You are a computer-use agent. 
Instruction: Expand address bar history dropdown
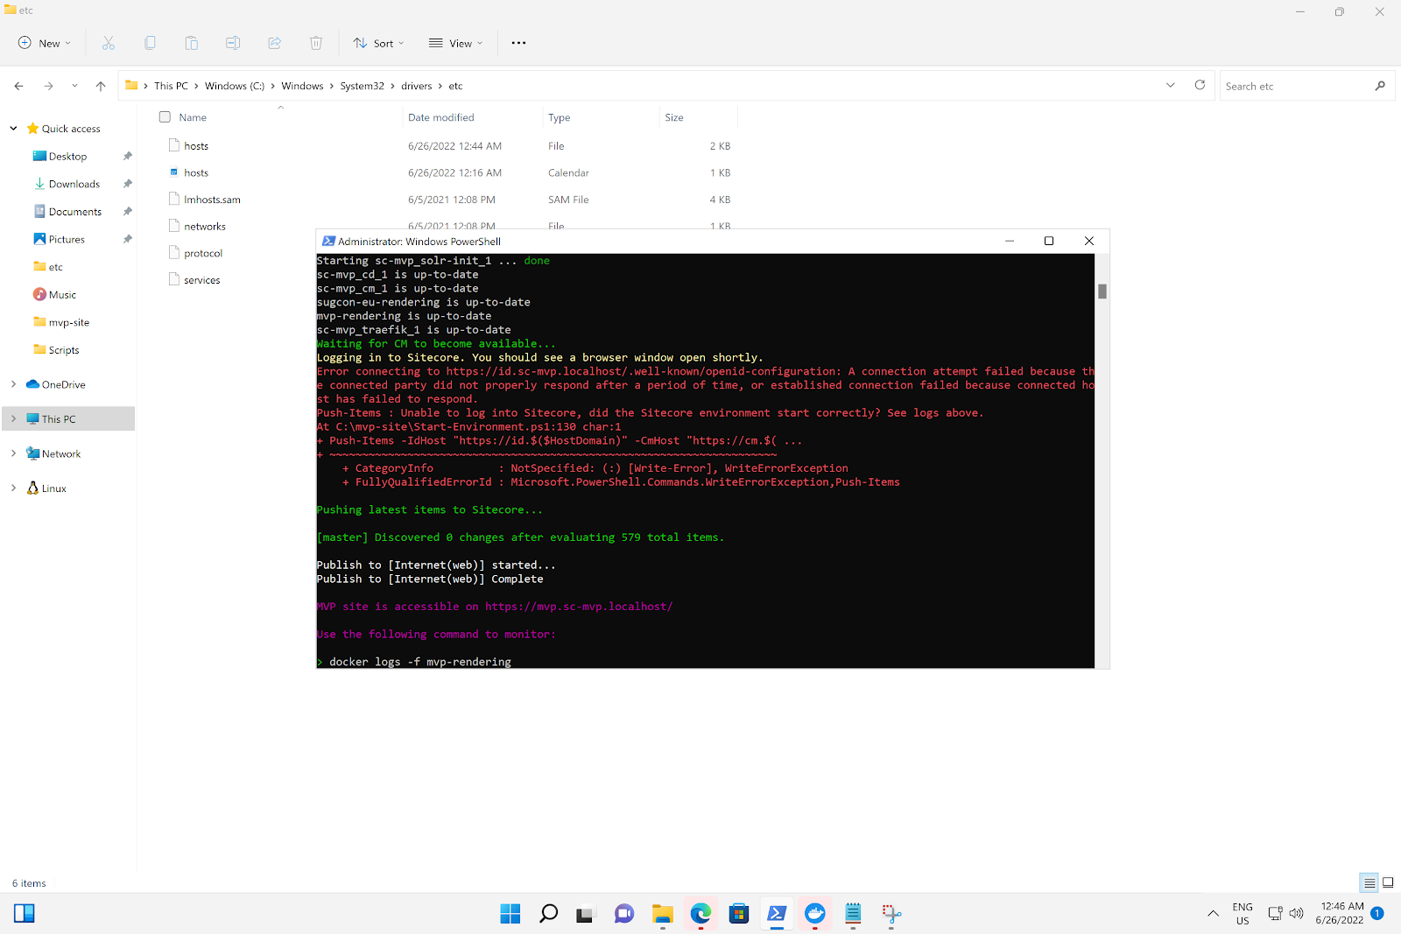point(1171,85)
